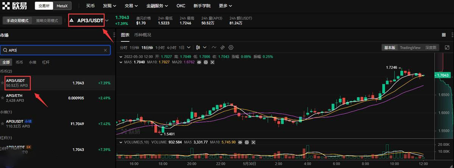Toggle VOLUME indicator visibility eye icon

point(240,142)
